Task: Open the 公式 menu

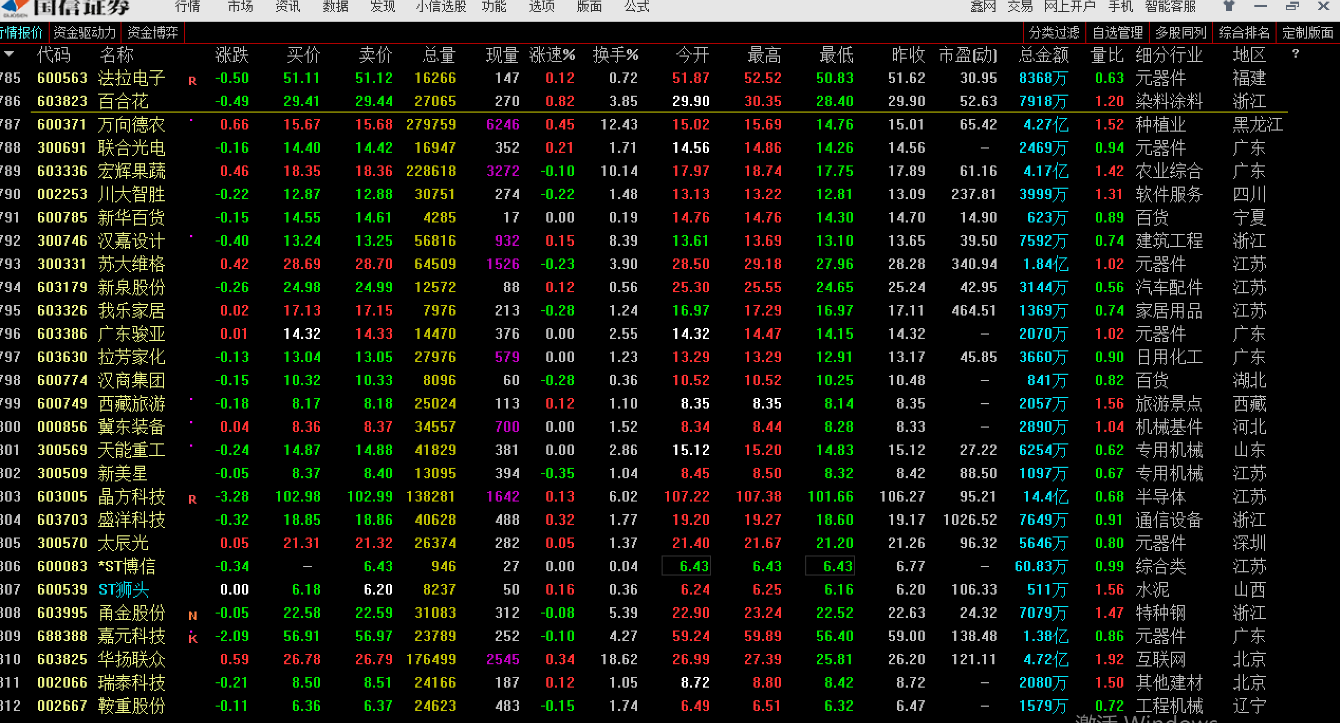Action: click(x=636, y=7)
